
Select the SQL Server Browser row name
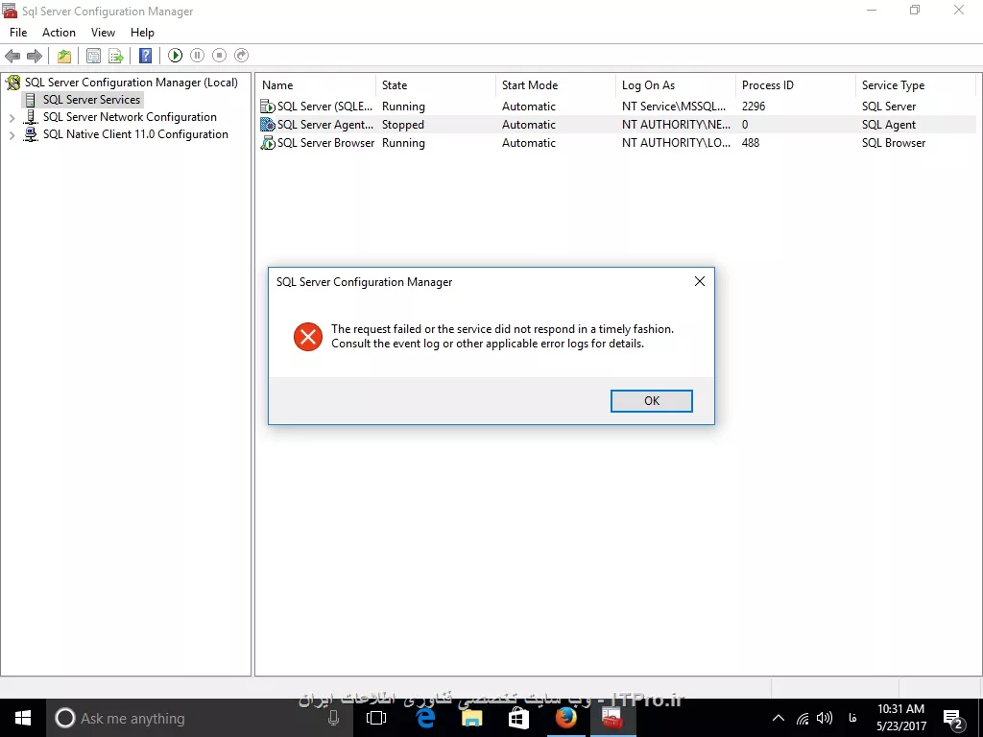pos(326,143)
